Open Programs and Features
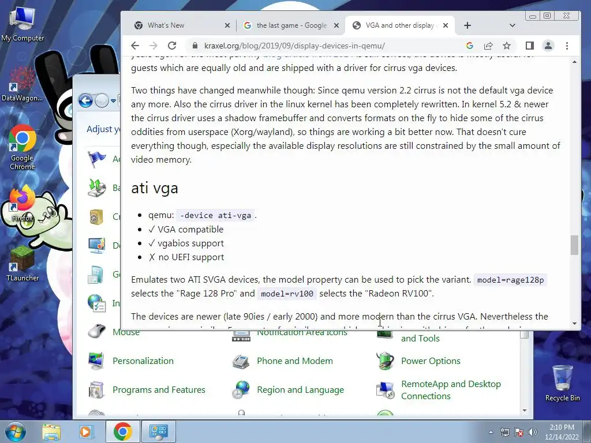591x443 pixels. click(159, 389)
